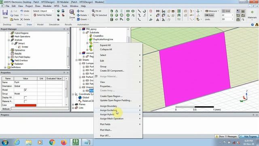This screenshot has height=146, width=259.
Task: Click the magenta port sheet in viewport
Action: (x=195, y=69)
